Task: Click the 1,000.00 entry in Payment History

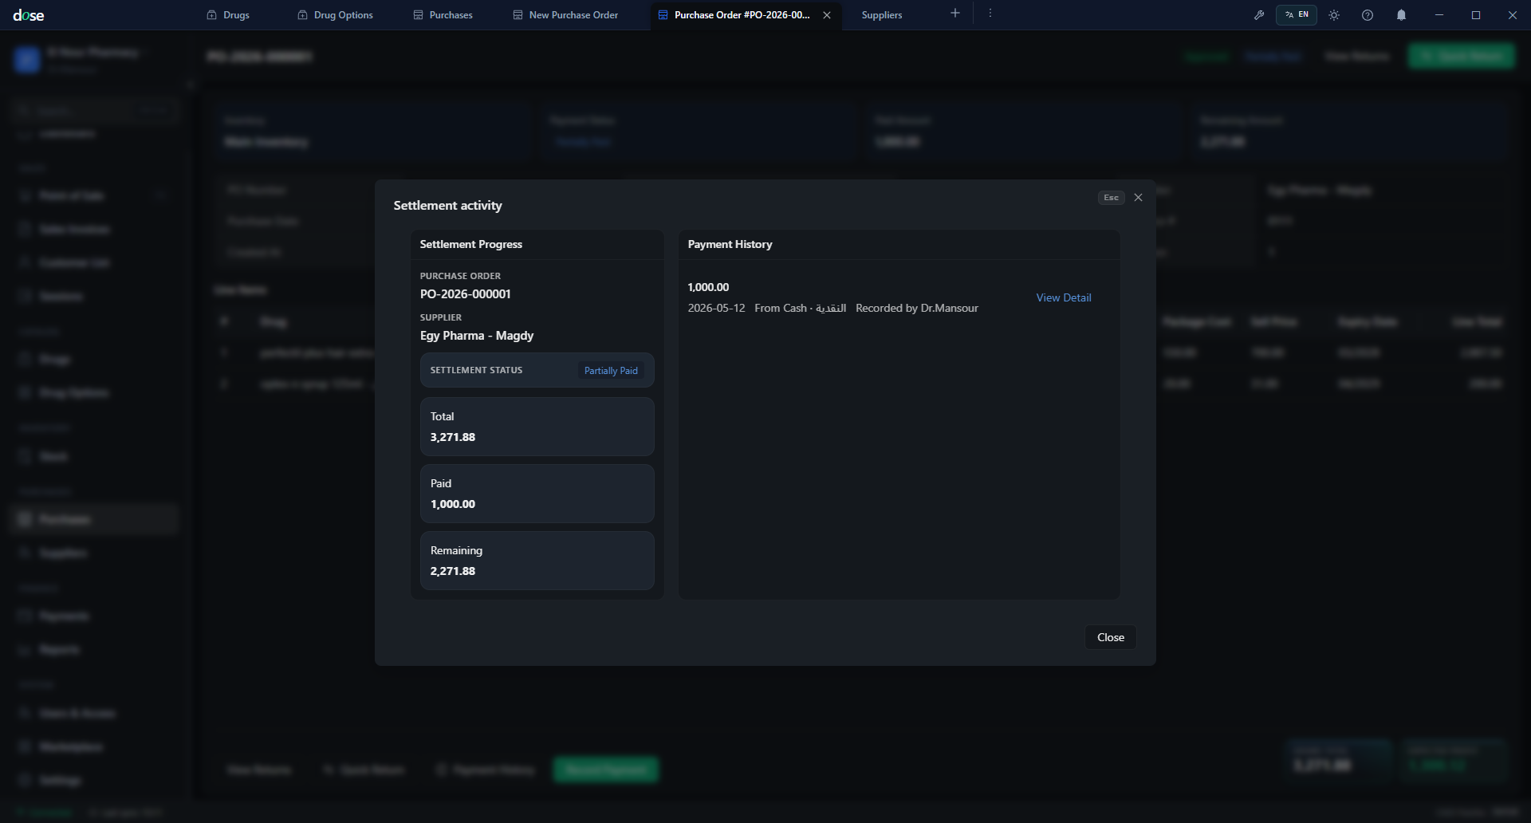Action: (708, 287)
